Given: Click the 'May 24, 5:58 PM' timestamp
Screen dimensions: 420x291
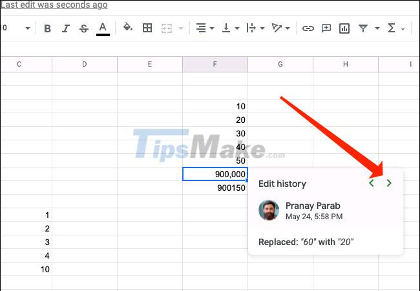Looking at the screenshot, I should coord(314,217).
